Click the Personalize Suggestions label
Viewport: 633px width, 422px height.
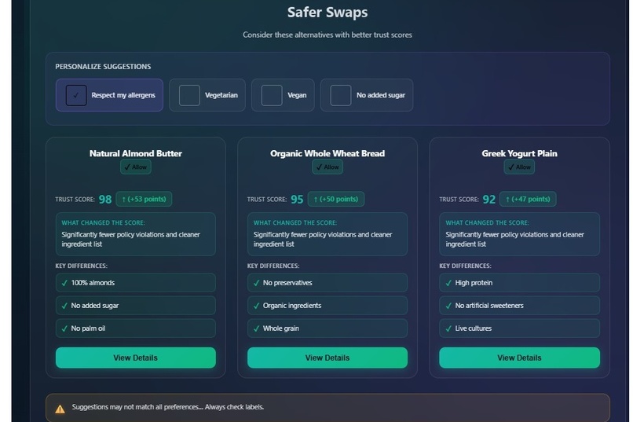coord(103,67)
